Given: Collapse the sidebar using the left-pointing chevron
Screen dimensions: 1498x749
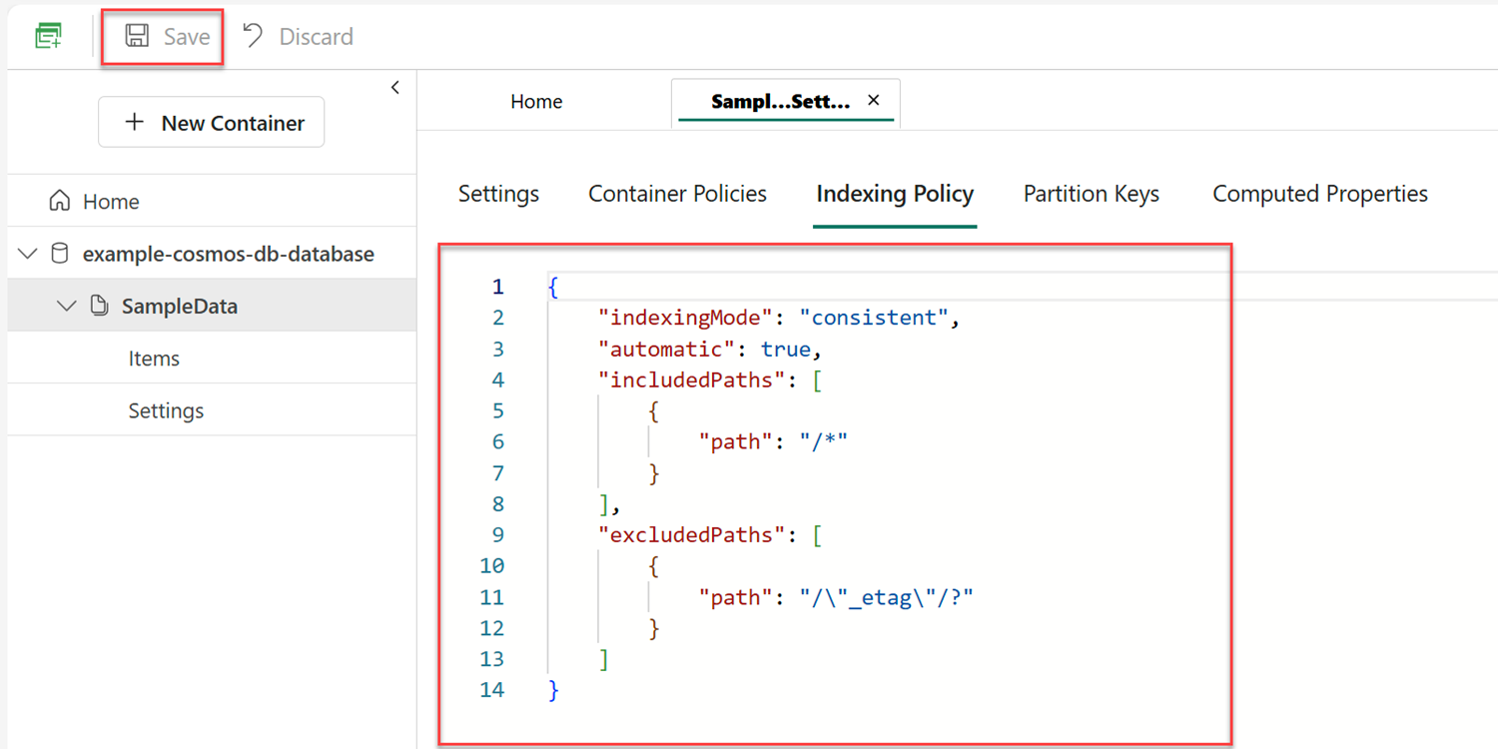Looking at the screenshot, I should point(394,87).
